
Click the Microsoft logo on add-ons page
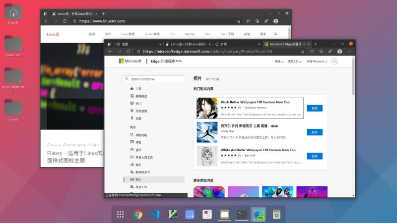click(130, 61)
